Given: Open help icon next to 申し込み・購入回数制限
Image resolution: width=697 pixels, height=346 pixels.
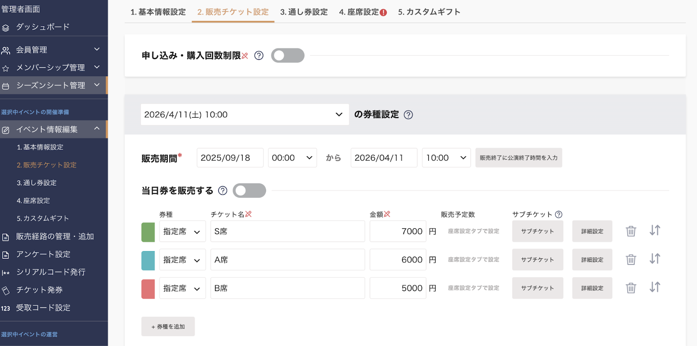Looking at the screenshot, I should (259, 56).
